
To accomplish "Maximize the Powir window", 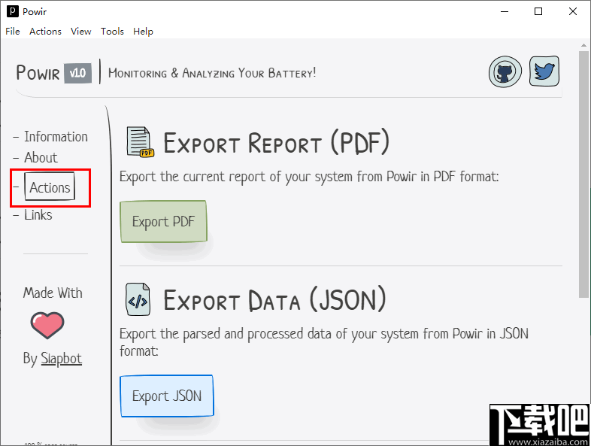I will [538, 11].
